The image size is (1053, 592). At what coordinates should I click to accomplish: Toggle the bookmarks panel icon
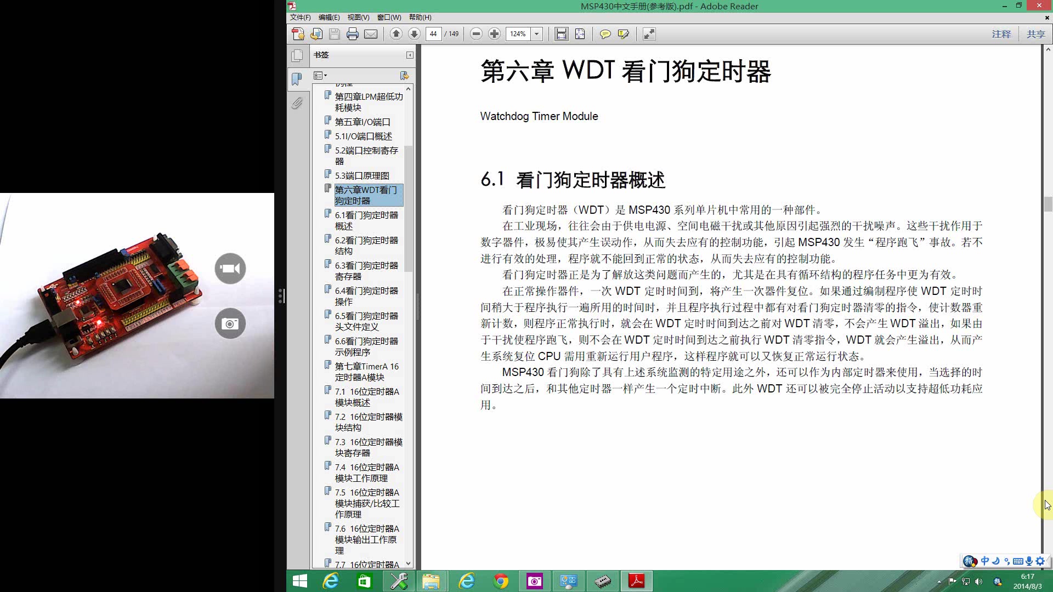[297, 79]
